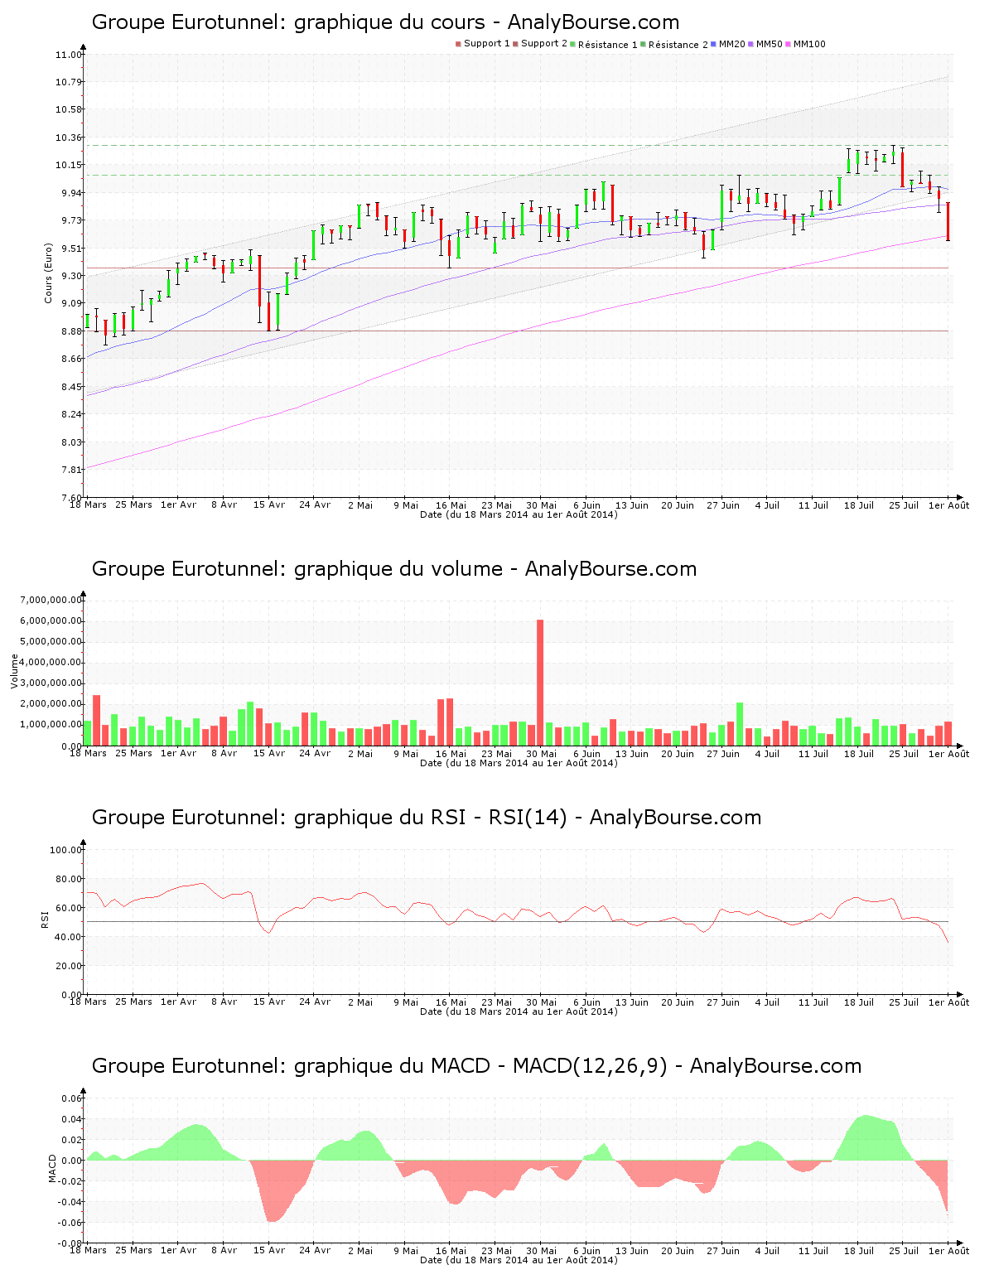
Task: Click the -0.08 value on MACD axis
Action: pyautogui.click(x=70, y=1243)
